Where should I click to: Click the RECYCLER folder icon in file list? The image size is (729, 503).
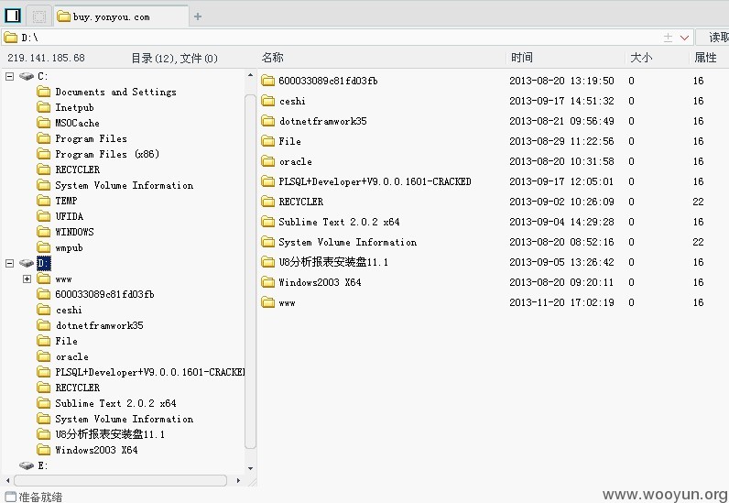pos(267,202)
